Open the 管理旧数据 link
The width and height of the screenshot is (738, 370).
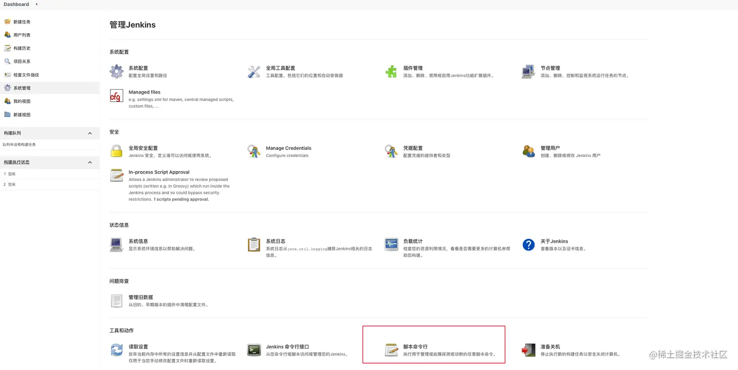click(x=141, y=297)
